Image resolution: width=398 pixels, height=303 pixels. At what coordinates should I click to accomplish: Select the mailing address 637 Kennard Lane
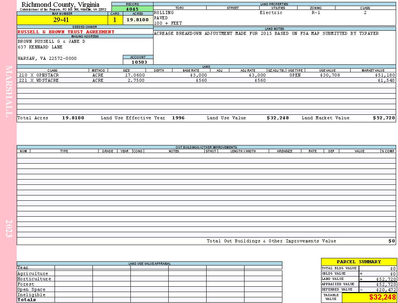point(40,47)
